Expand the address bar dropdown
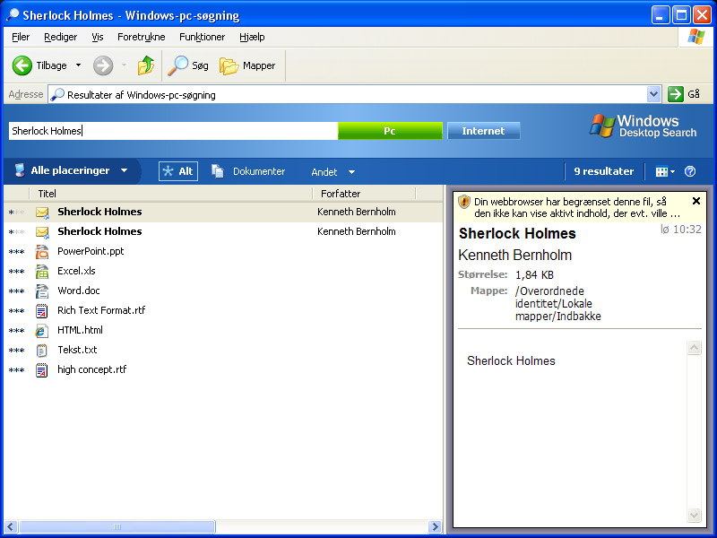The width and height of the screenshot is (717, 538). pos(654,94)
